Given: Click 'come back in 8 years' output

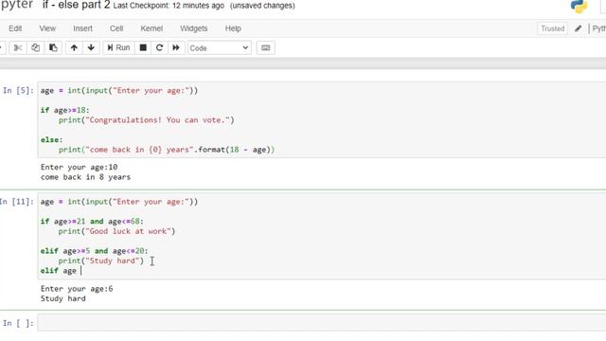Looking at the screenshot, I should pos(85,177).
